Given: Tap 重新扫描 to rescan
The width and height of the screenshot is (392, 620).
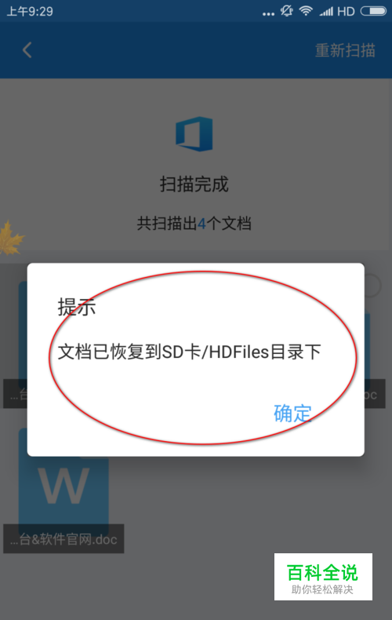Looking at the screenshot, I should coord(345,50).
